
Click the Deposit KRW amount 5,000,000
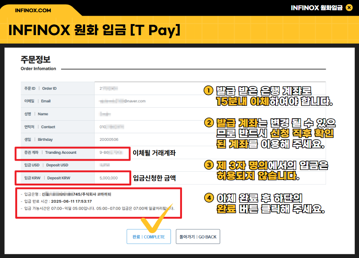[108, 178]
